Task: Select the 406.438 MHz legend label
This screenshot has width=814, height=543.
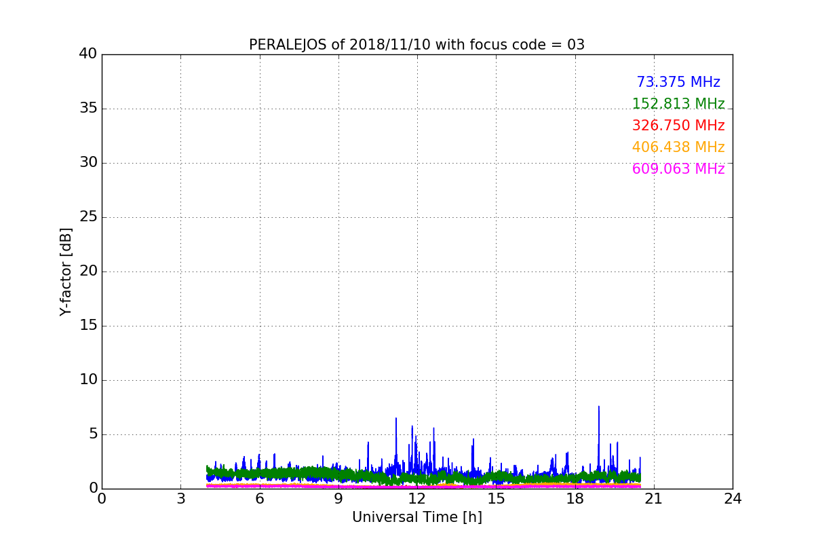Action: click(678, 147)
